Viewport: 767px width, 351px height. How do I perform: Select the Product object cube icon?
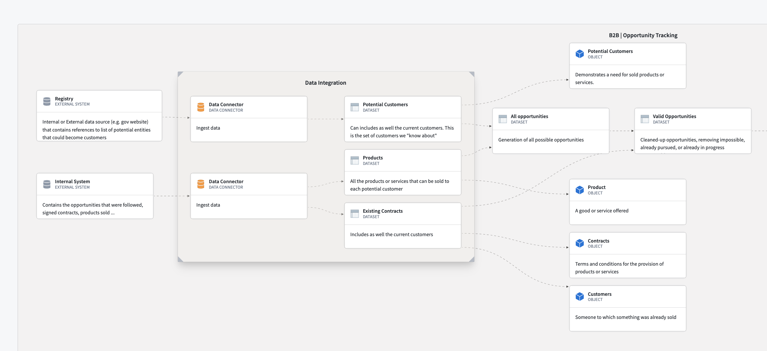point(580,190)
